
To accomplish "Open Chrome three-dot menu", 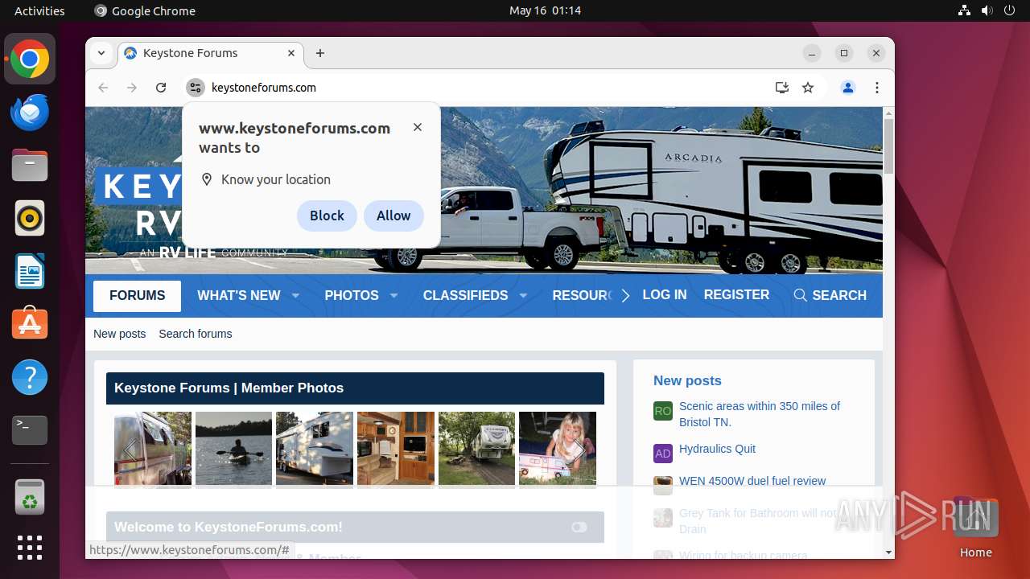I will pyautogui.click(x=877, y=88).
